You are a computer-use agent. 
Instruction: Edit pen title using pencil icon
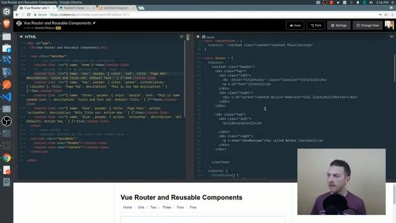tap(94, 23)
